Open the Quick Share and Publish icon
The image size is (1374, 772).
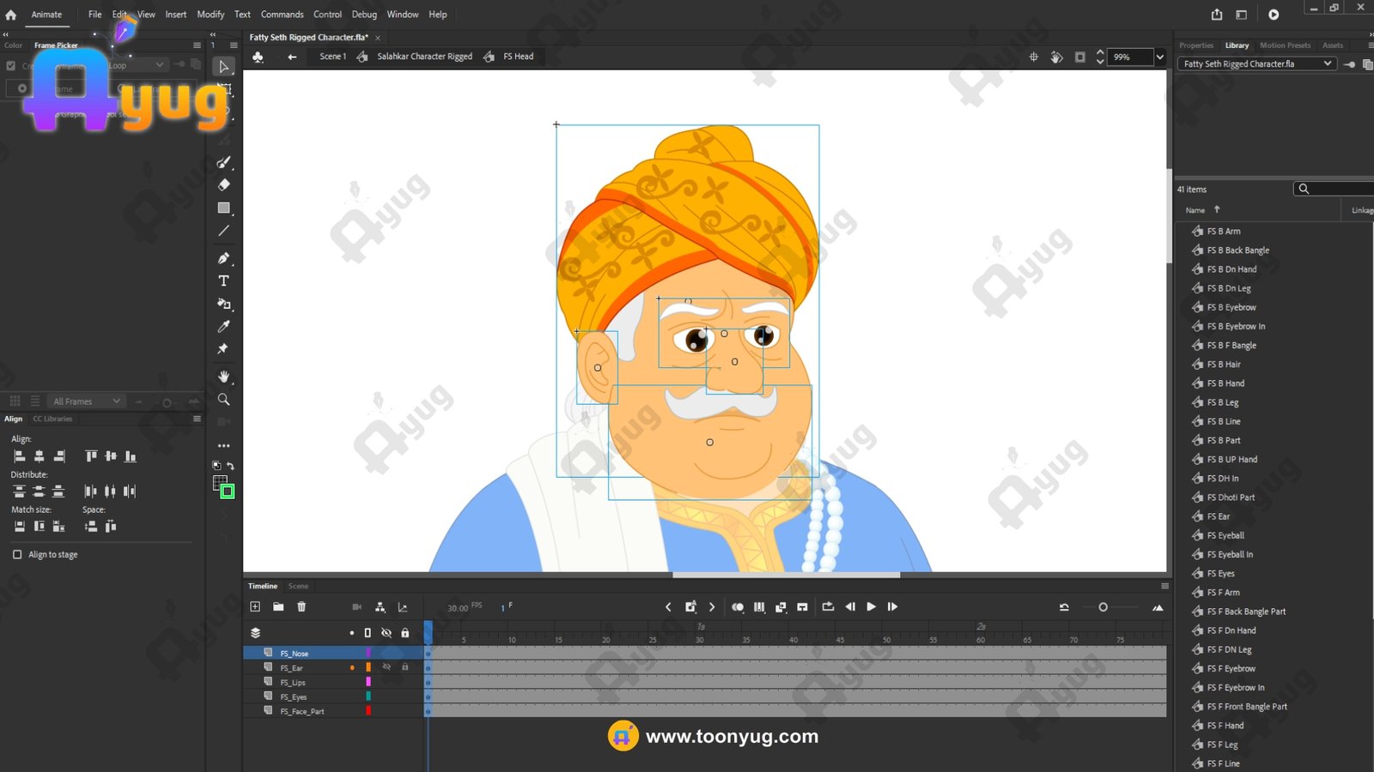(1217, 15)
